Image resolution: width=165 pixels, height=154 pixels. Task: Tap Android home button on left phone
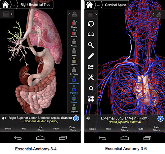pos(40,138)
